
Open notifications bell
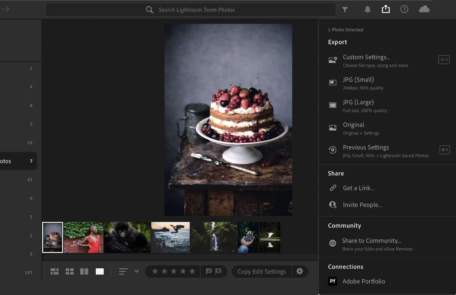[x=367, y=9]
